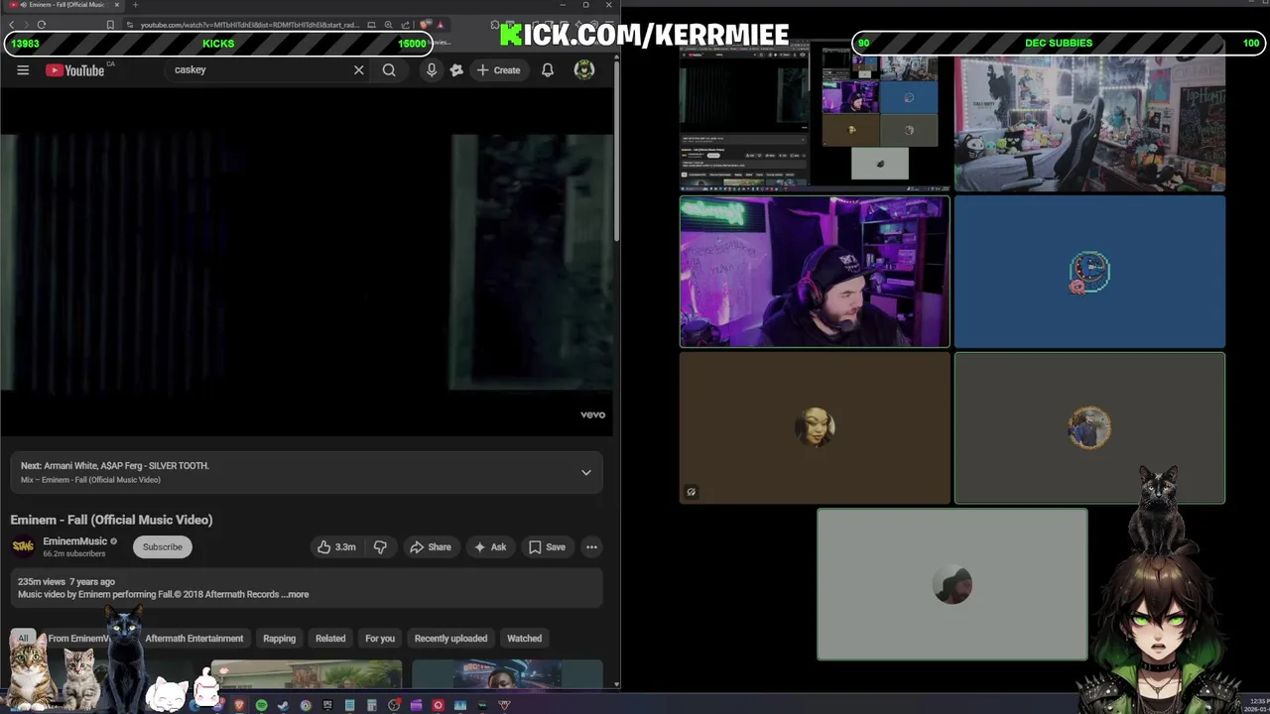
Task: Click the zoom magnifier icon in address bar
Action: point(388,24)
